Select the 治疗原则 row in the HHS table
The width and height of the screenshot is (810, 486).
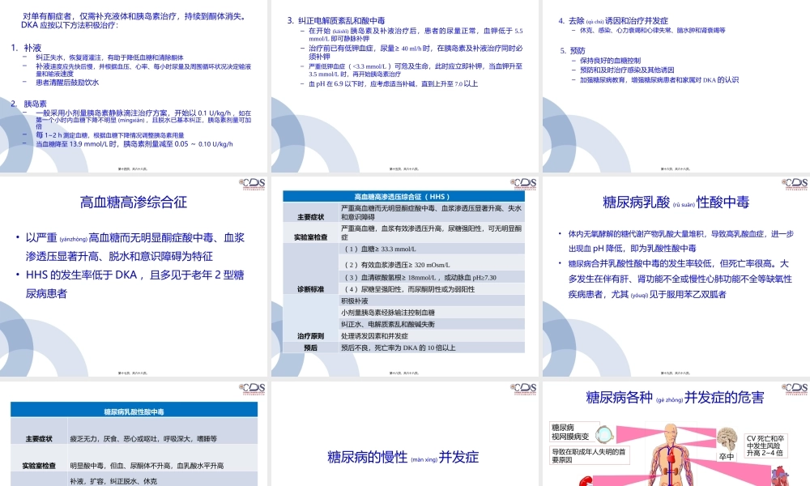(x=311, y=335)
